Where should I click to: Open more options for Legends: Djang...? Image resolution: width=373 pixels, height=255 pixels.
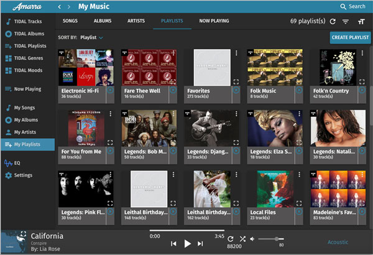[236, 114]
